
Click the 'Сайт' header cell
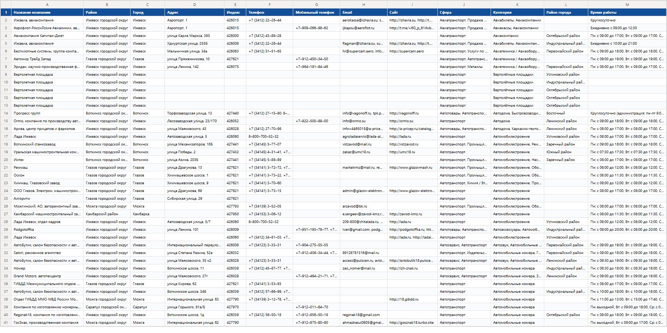pos(412,13)
